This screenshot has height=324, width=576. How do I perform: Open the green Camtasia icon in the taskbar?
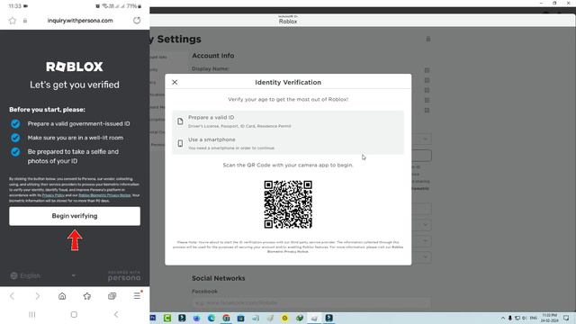tap(167, 318)
